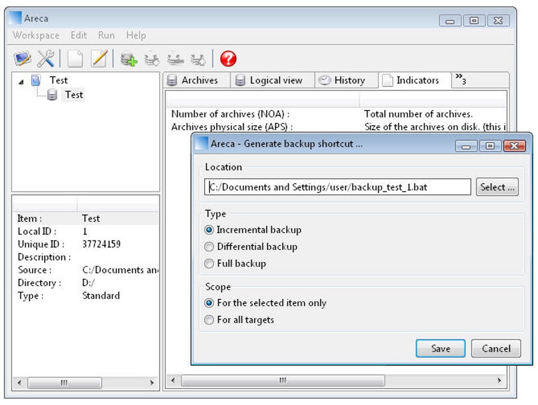Open the workspace toolbar icon
The image size is (538, 405).
click(23, 59)
